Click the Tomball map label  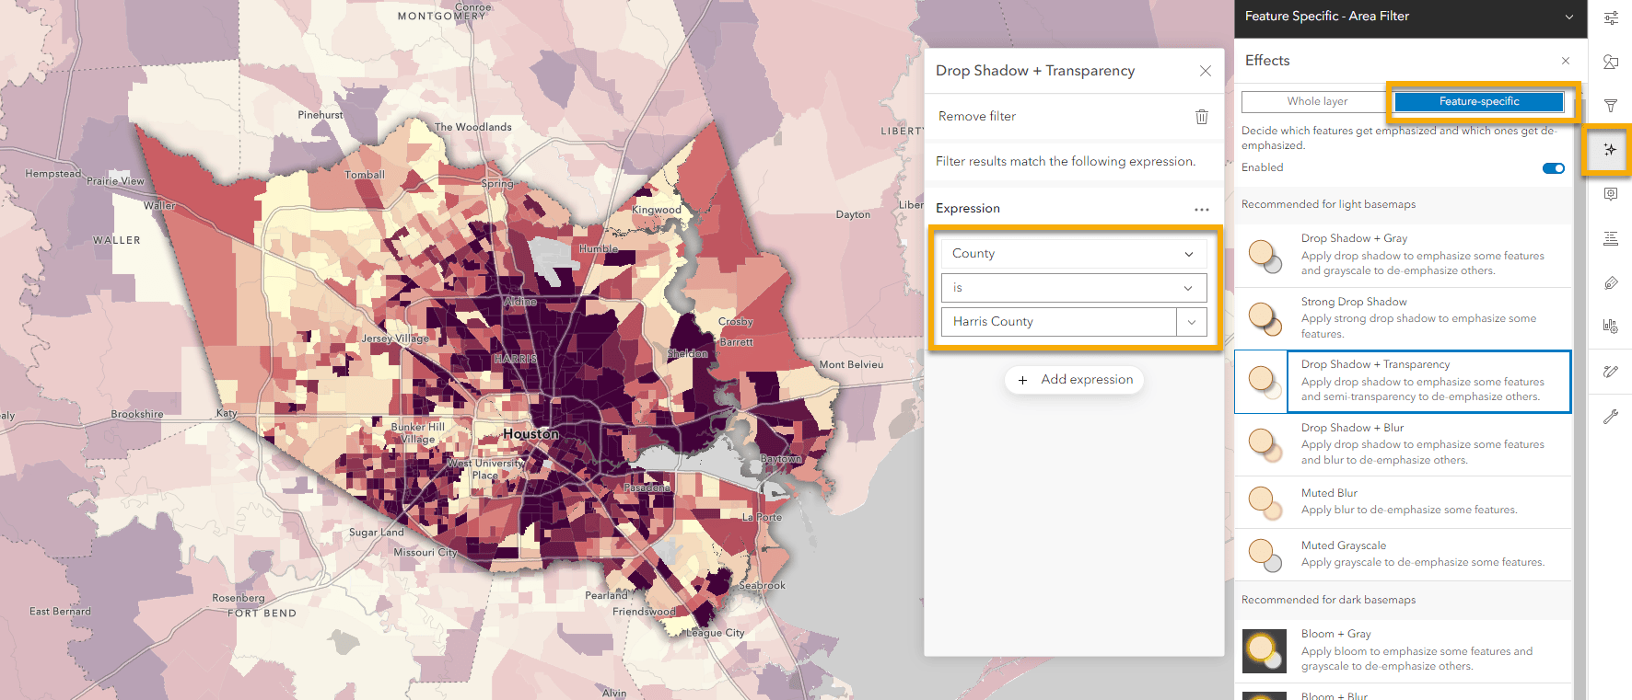365,175
